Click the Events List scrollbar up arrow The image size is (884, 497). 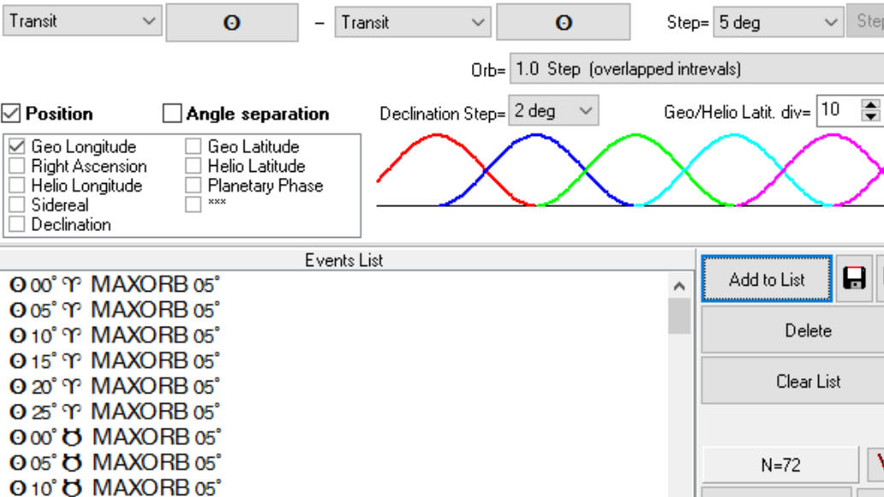(680, 287)
